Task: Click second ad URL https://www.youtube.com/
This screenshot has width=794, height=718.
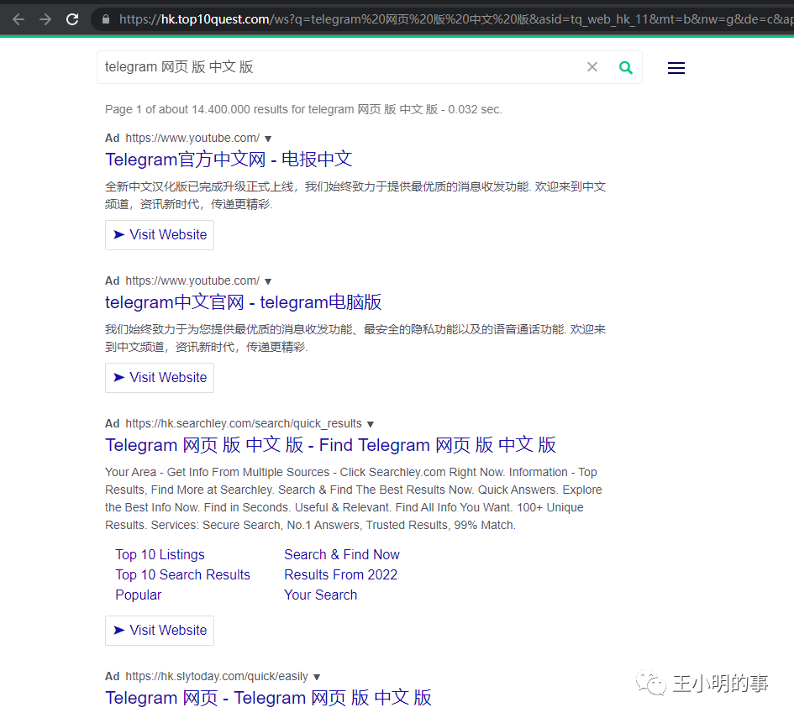Action: pyautogui.click(x=192, y=280)
